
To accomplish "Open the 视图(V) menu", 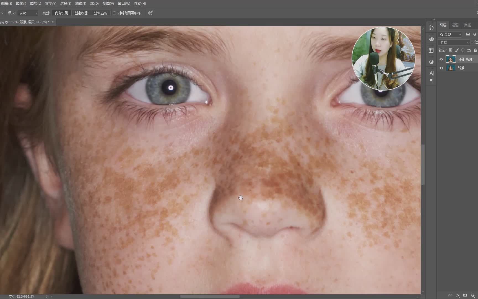I will pos(108,3).
